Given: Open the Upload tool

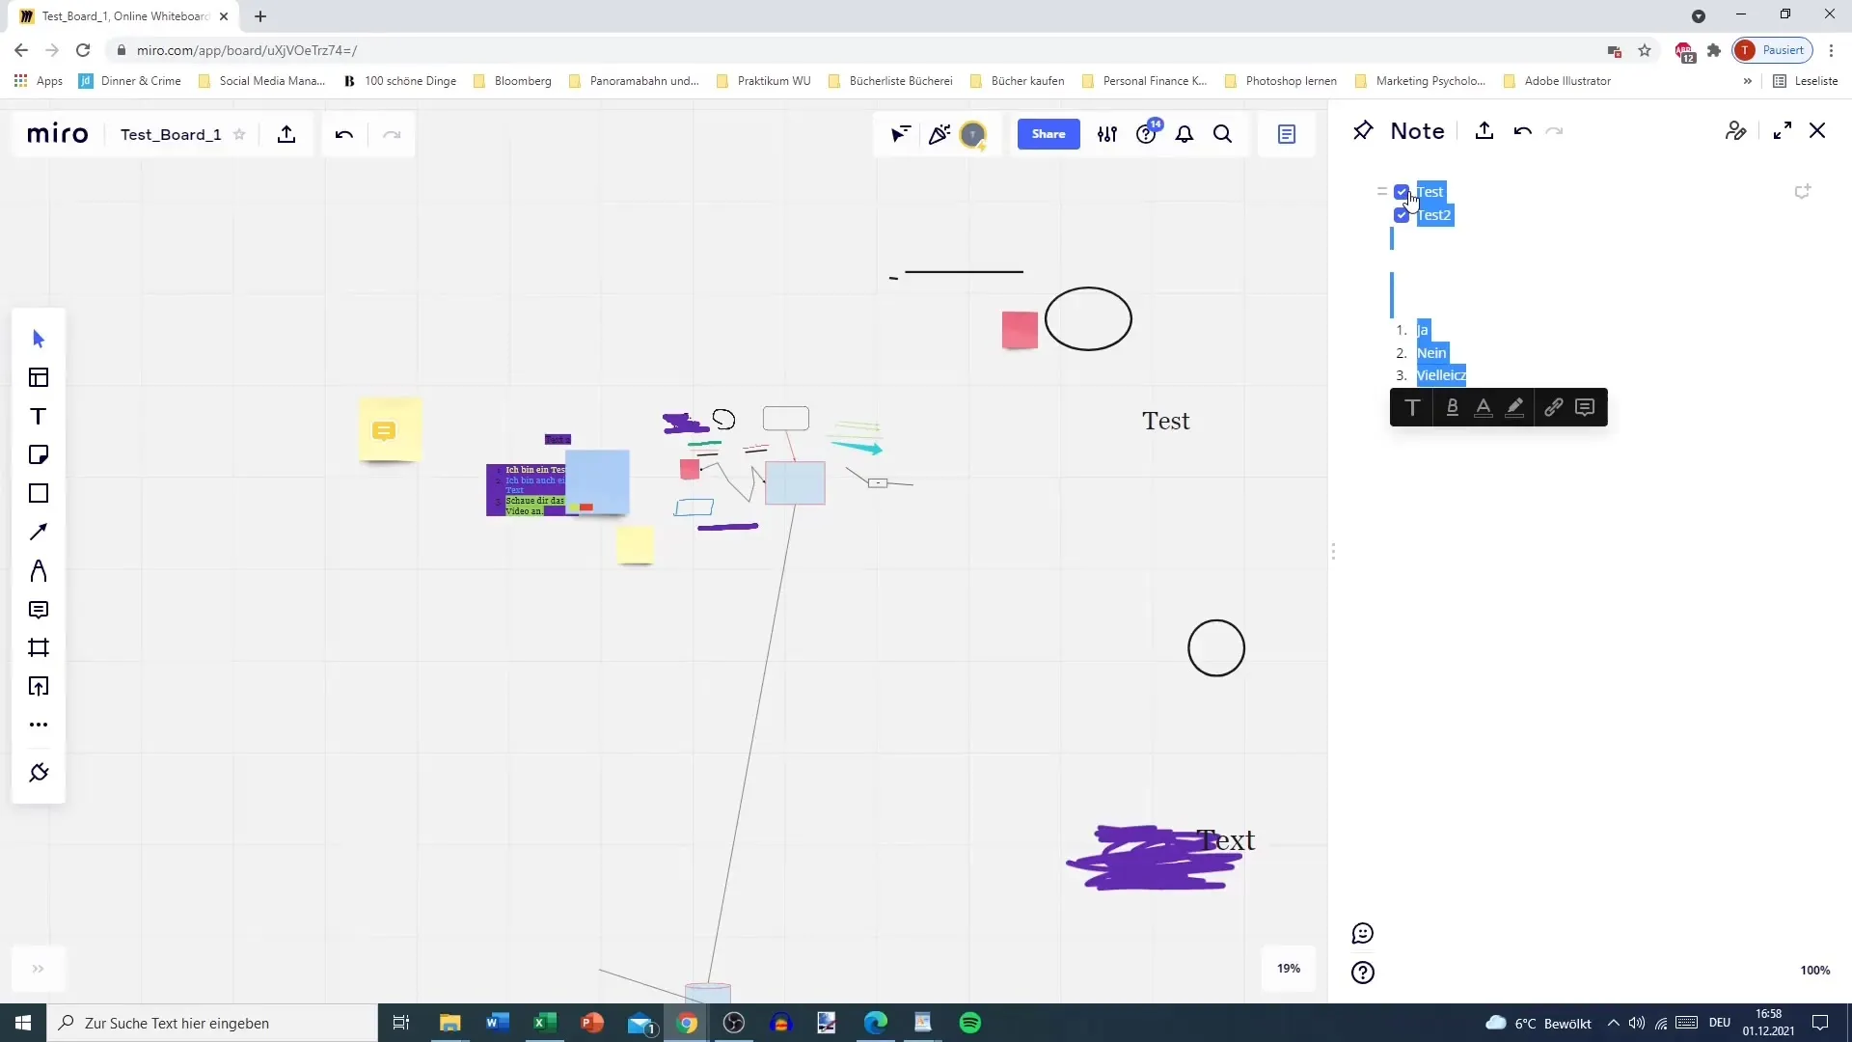Looking at the screenshot, I should pos(39,686).
